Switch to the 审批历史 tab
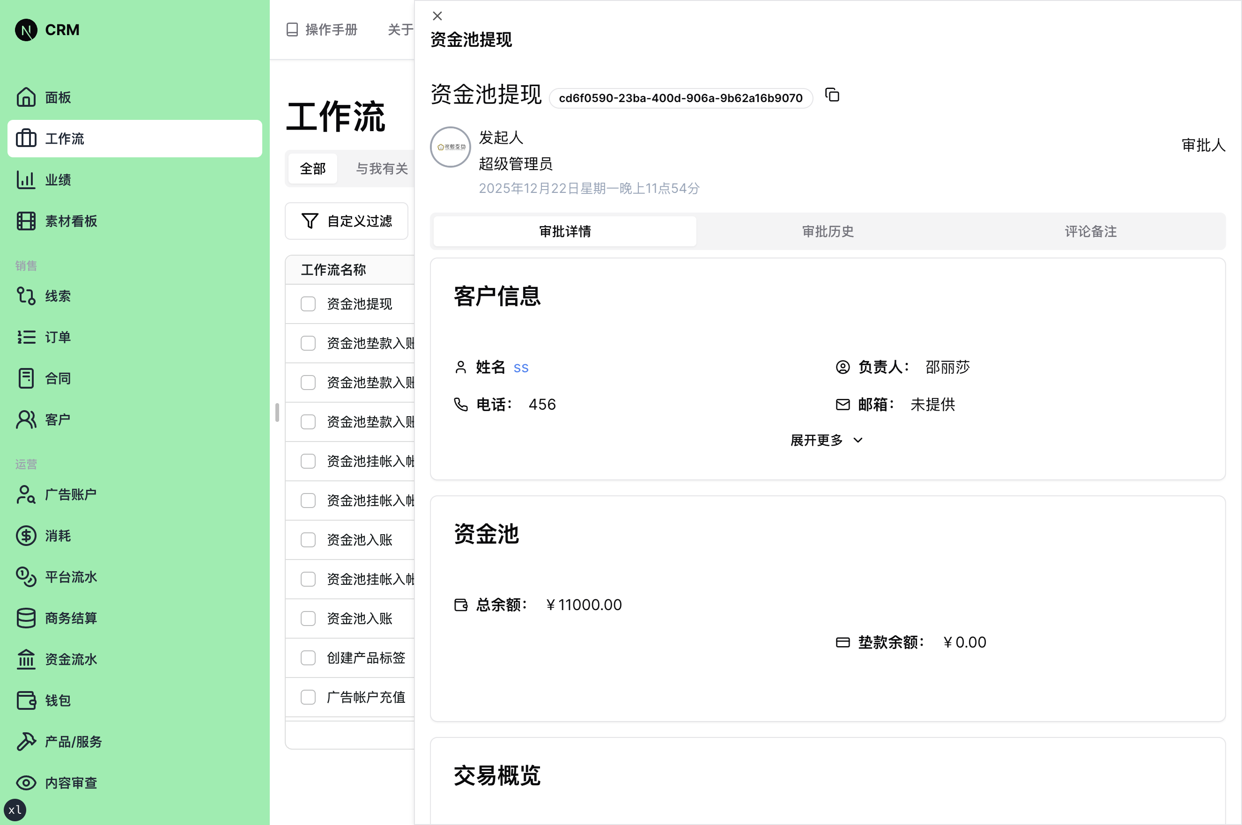This screenshot has height=825, width=1242. 828,231
